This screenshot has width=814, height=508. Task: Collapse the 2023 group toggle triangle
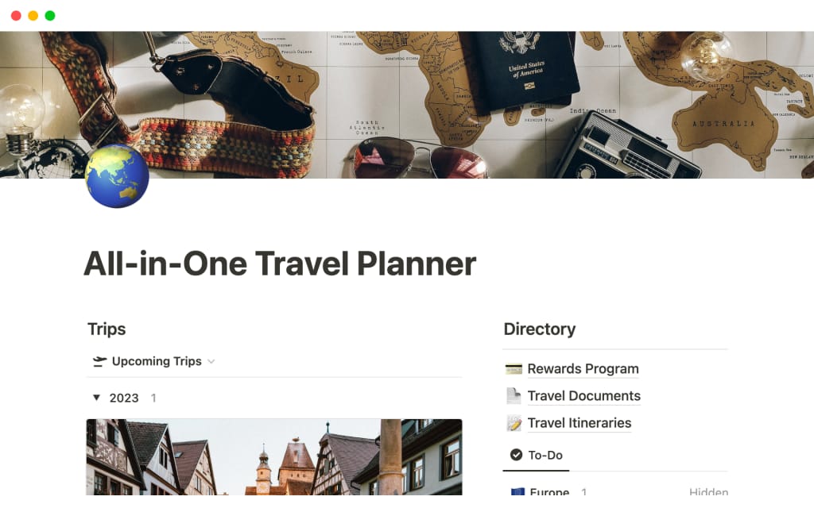coord(96,398)
